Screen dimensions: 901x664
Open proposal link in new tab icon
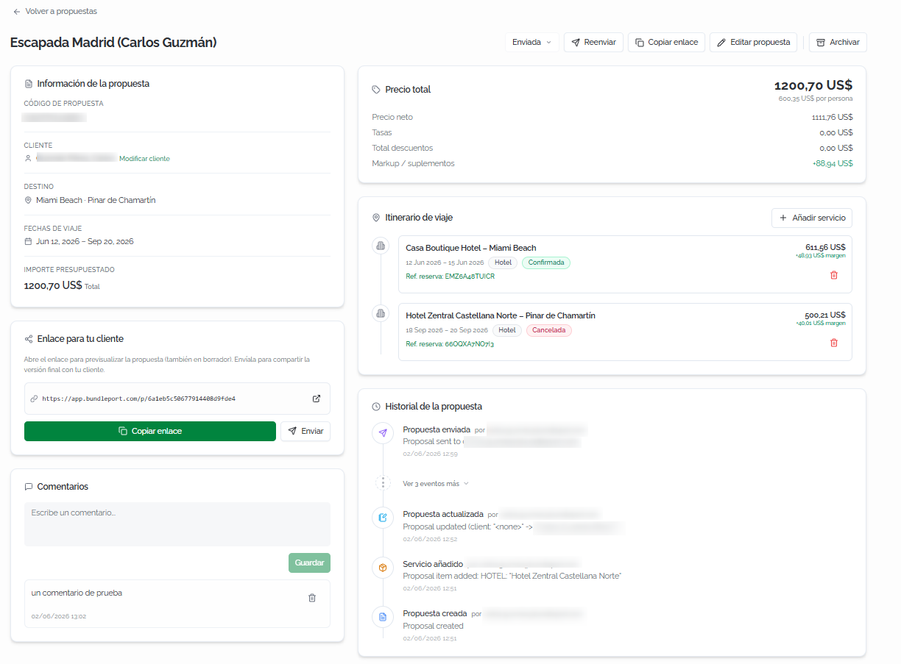click(x=317, y=399)
